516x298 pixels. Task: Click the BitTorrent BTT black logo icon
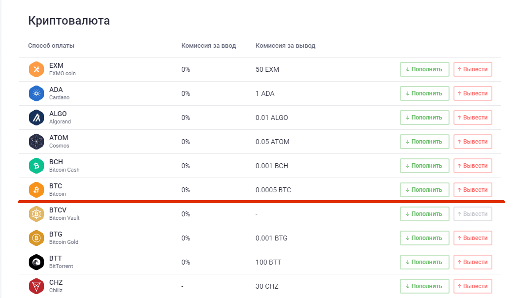(x=36, y=262)
